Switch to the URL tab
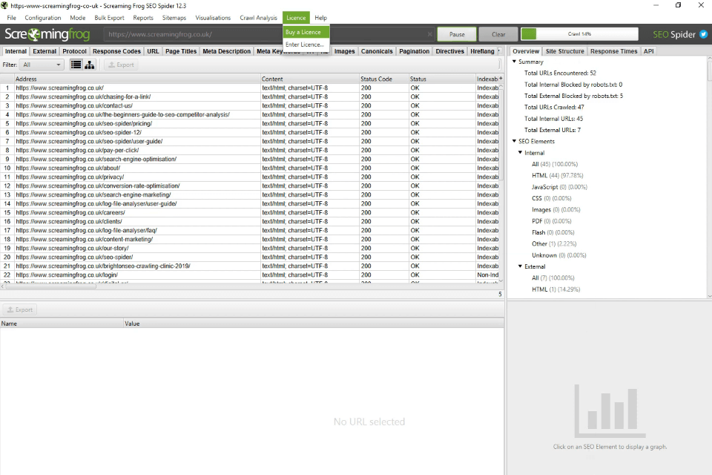 click(153, 51)
